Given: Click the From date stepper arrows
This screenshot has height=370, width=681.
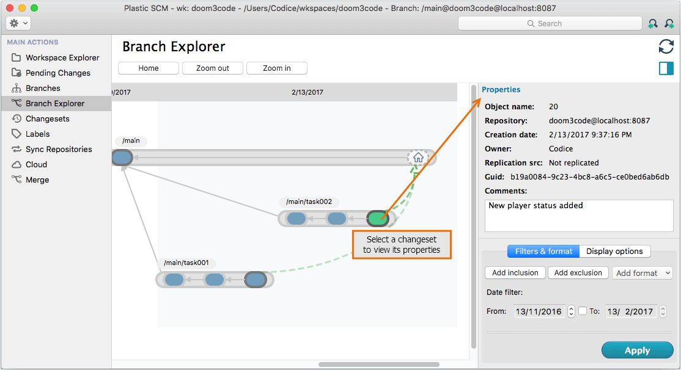Looking at the screenshot, I should click(x=571, y=311).
